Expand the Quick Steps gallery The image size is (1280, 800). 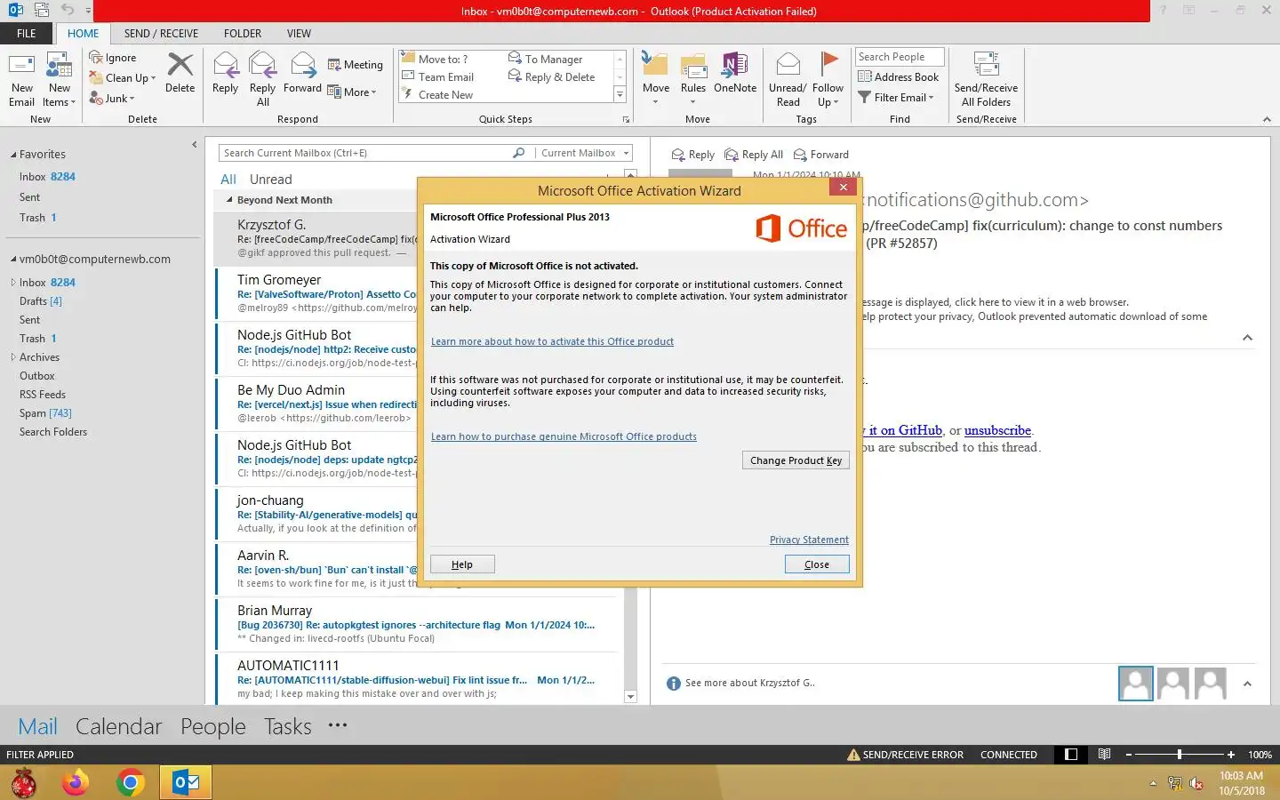[x=620, y=95]
